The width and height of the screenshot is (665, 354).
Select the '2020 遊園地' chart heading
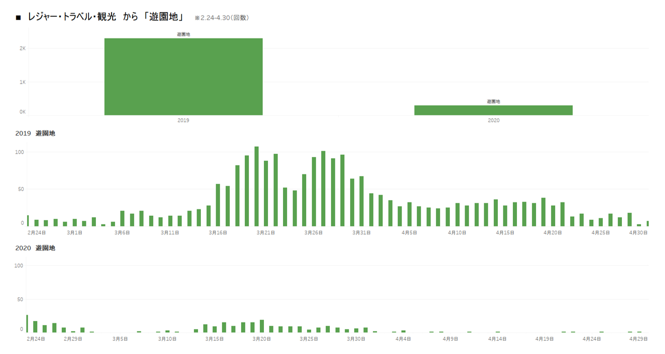click(35, 248)
